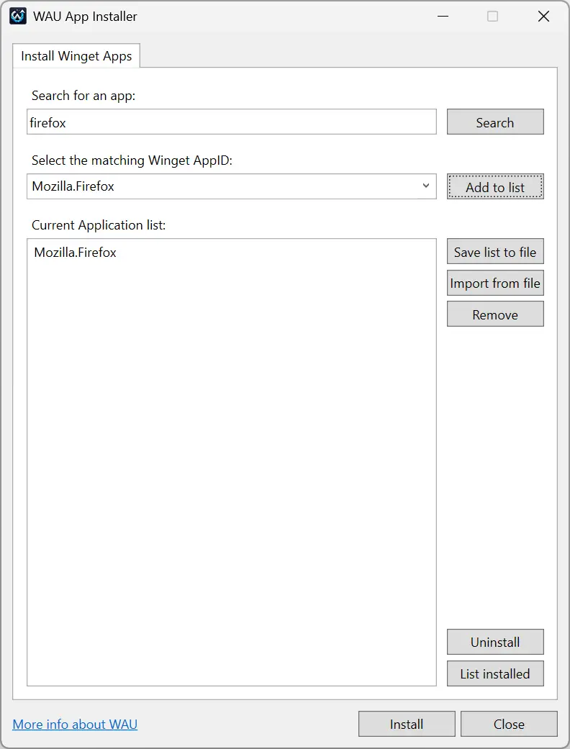Image resolution: width=570 pixels, height=749 pixels.
Task: Remove the selected app from list
Action: (495, 314)
